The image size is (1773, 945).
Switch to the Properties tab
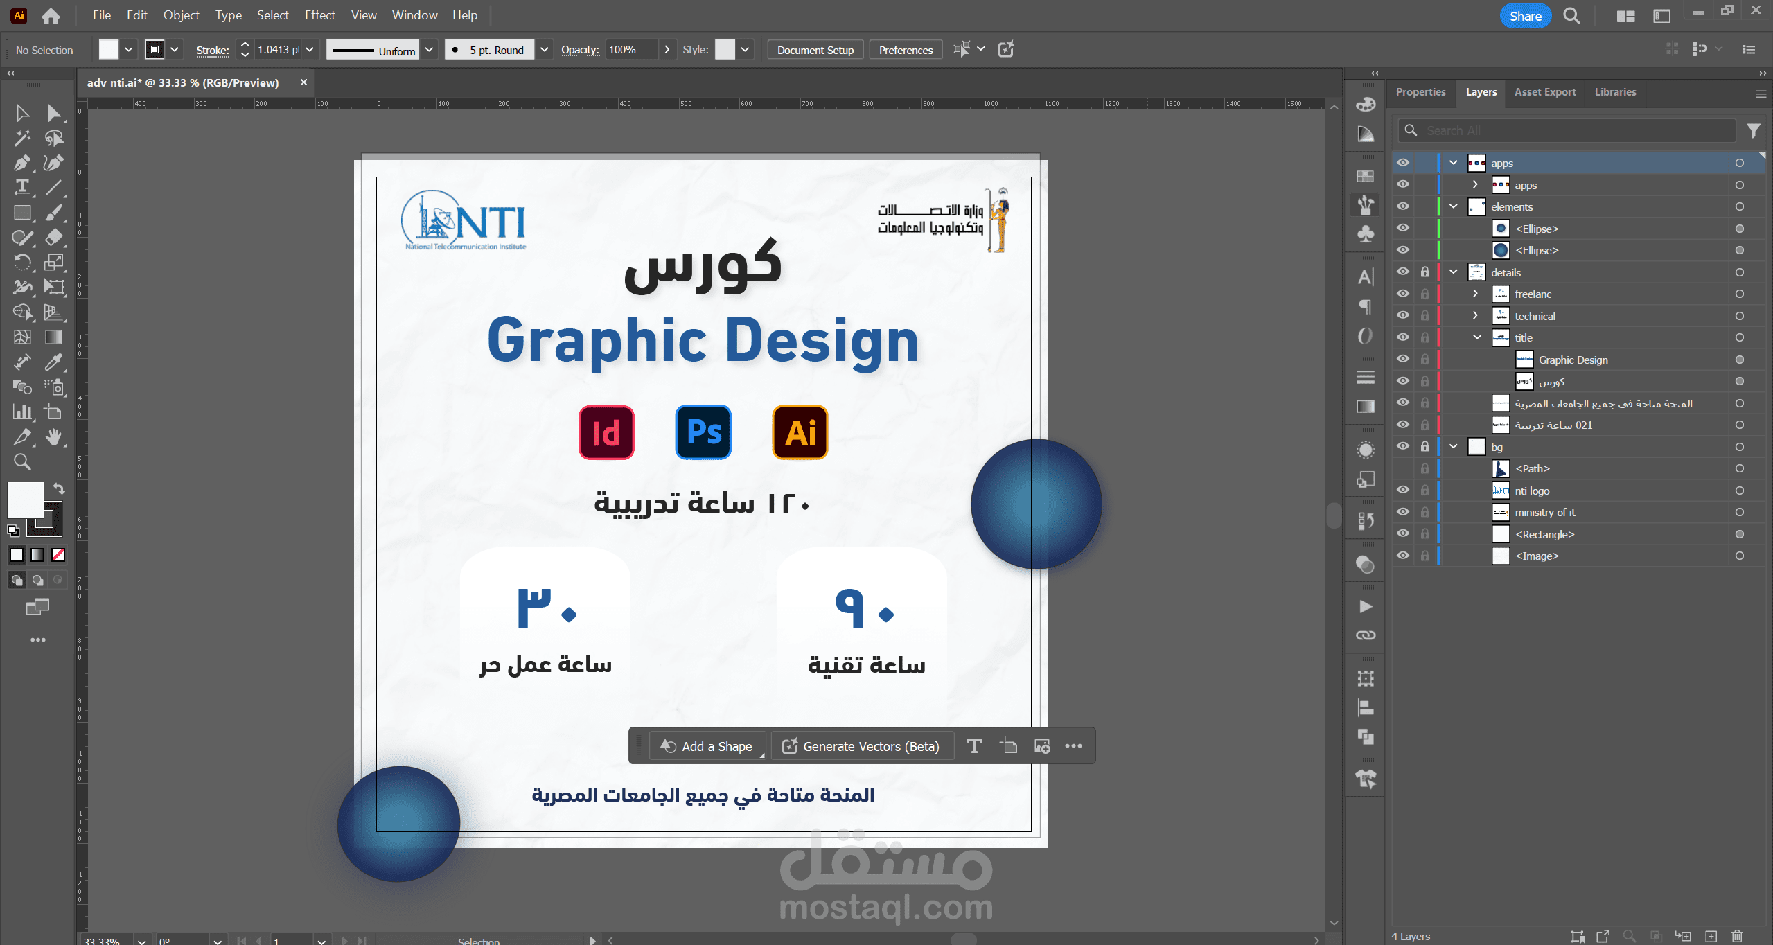(1420, 92)
